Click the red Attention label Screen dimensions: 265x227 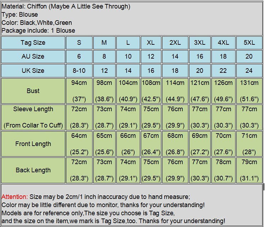tap(15, 197)
